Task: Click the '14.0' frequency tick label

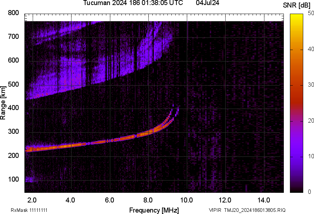Action: click(x=264, y=200)
